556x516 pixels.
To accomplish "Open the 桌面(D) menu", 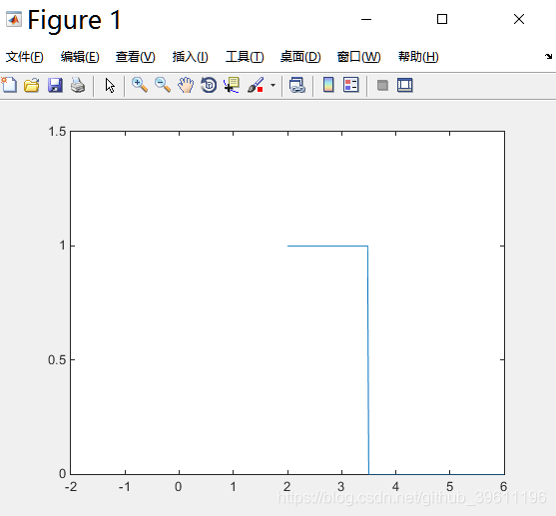I will click(300, 57).
